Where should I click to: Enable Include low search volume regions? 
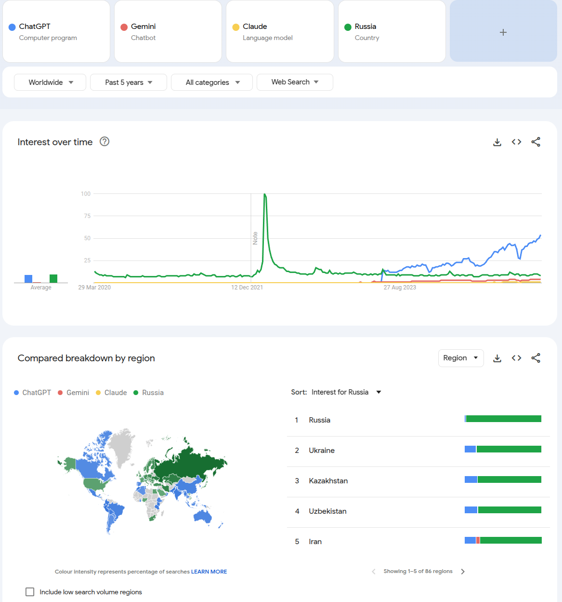[30, 592]
